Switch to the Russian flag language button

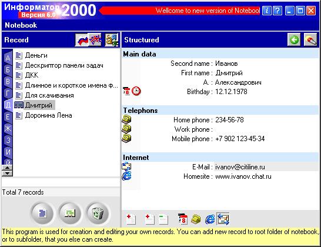point(82,40)
